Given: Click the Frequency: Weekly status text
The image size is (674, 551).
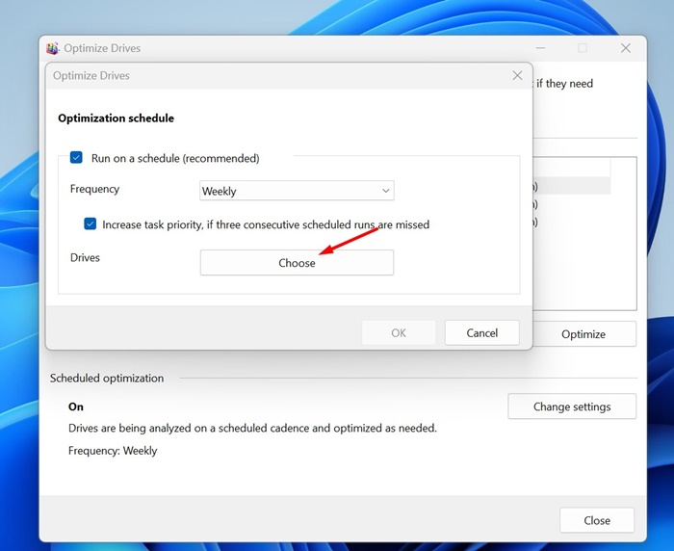Looking at the screenshot, I should pos(113,450).
